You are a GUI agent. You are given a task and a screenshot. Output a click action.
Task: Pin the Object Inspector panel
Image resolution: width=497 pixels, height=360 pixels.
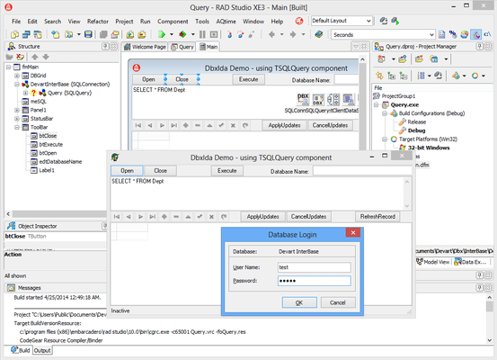[x=104, y=226]
